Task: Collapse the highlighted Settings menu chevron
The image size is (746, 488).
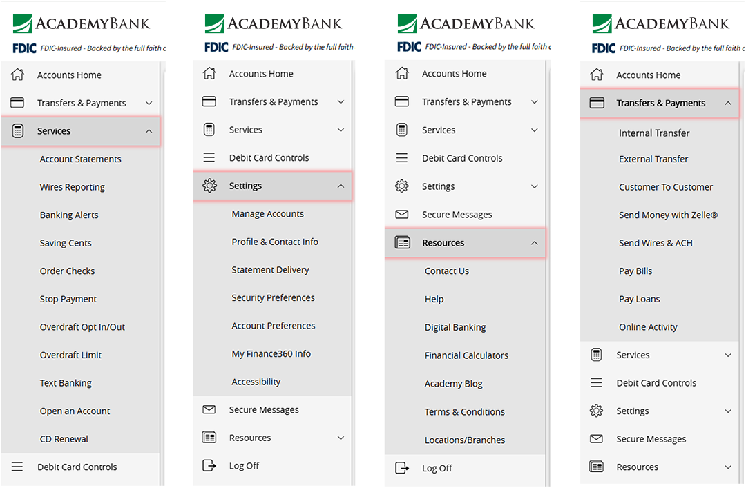Action: tap(341, 186)
